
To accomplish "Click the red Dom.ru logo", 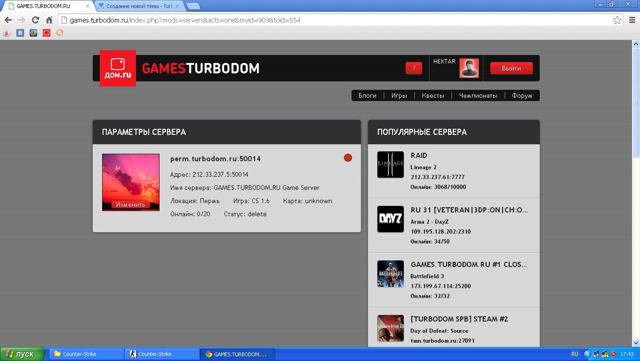I will pyautogui.click(x=118, y=68).
